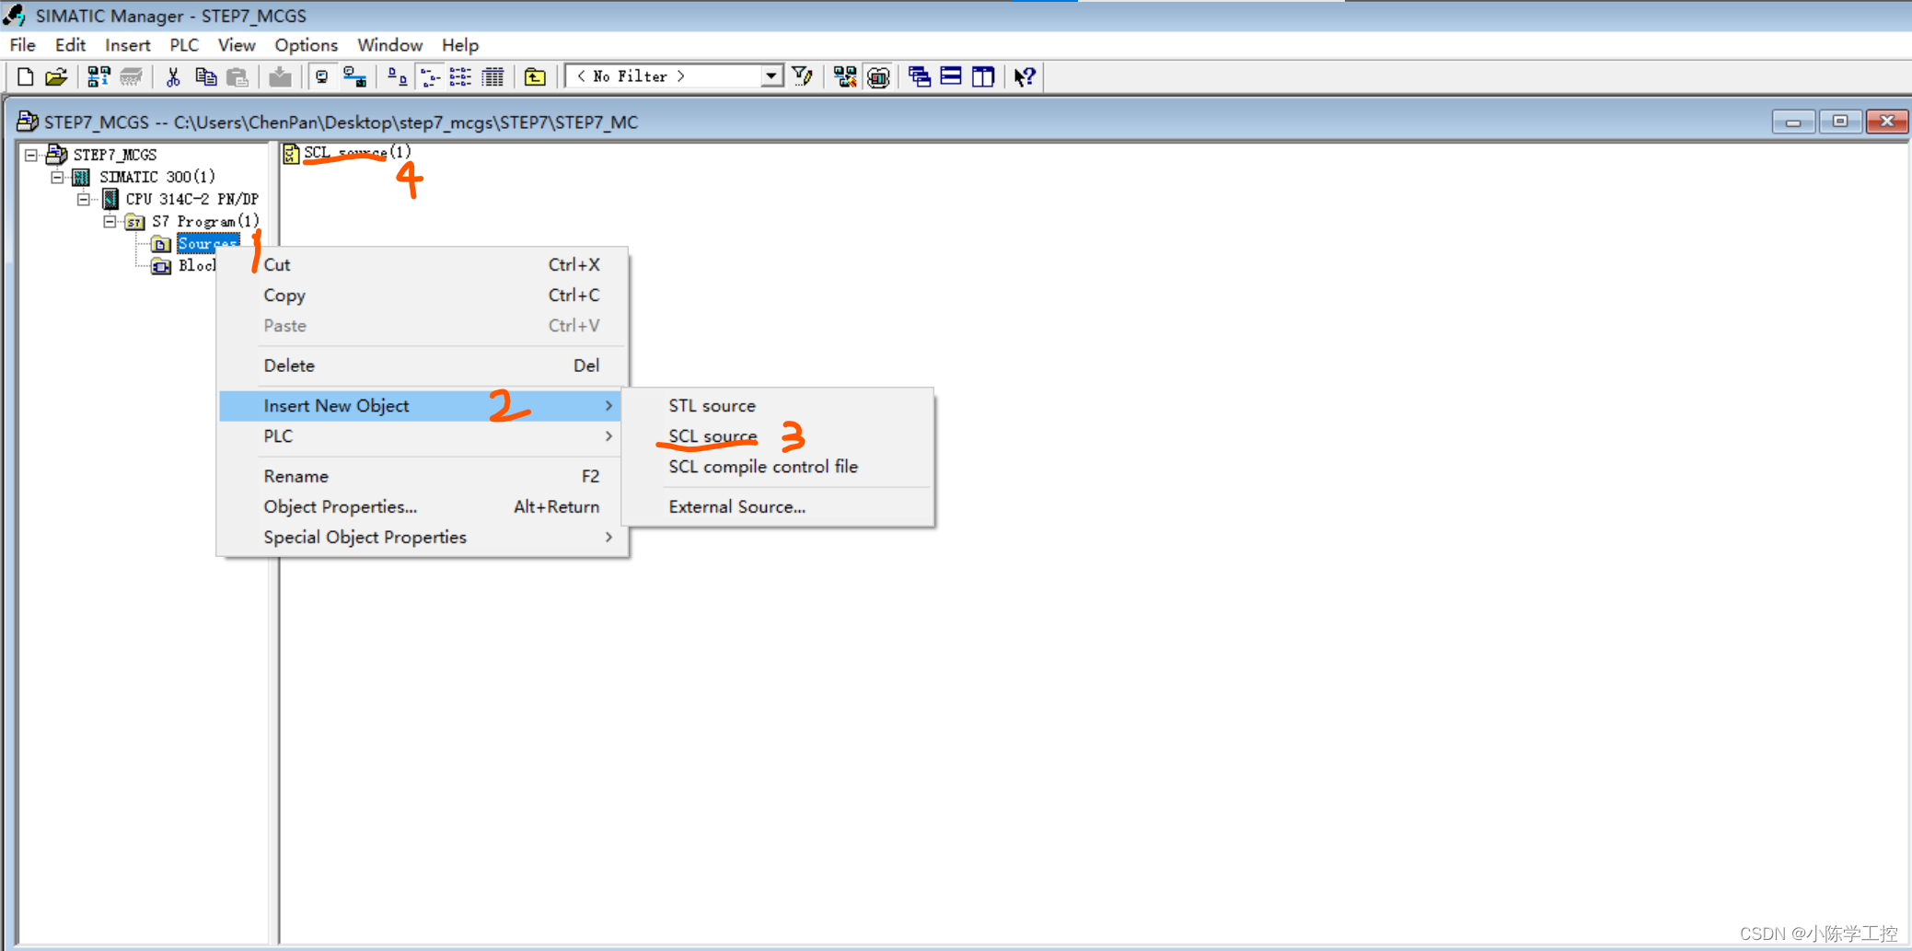Screen dimensions: 1912x951
Task: Open the Options menu
Action: point(307,45)
